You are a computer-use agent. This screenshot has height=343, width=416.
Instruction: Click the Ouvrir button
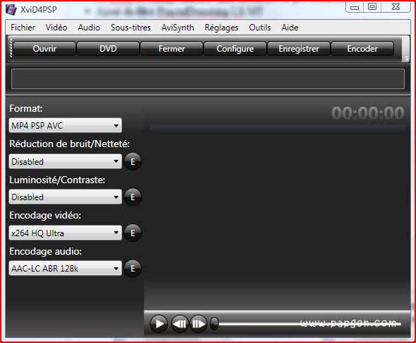pos(44,49)
